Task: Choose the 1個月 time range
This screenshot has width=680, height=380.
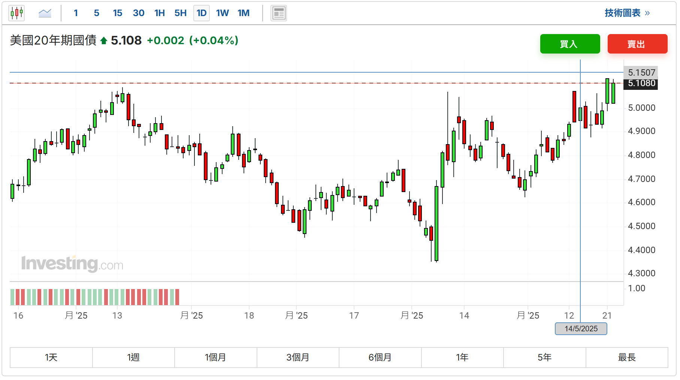Action: click(216, 358)
